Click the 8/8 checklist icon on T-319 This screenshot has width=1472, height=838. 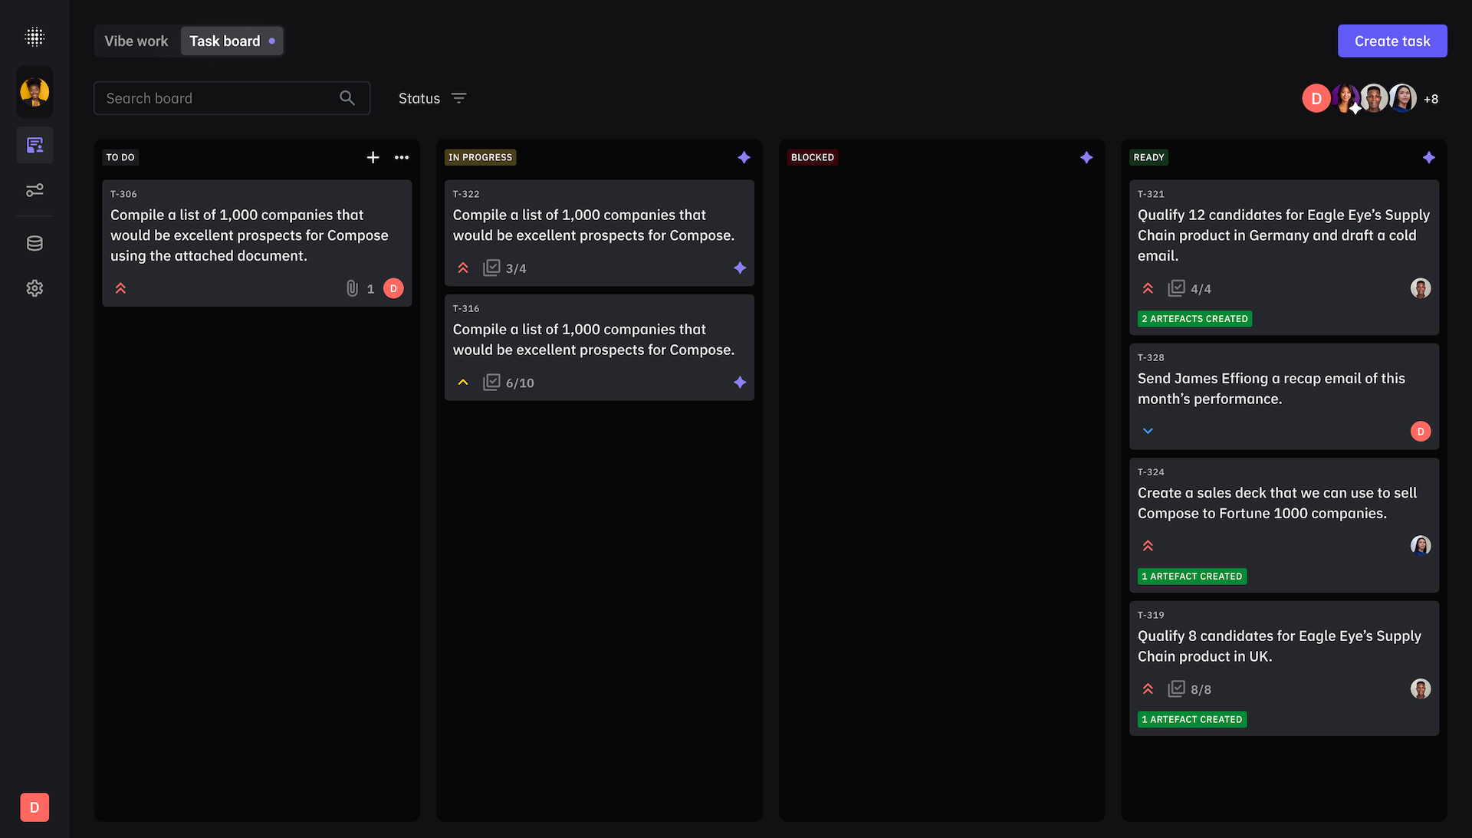pyautogui.click(x=1176, y=688)
